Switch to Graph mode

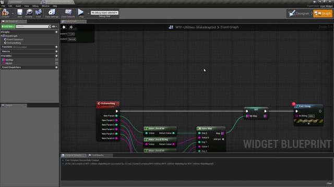(x=323, y=14)
